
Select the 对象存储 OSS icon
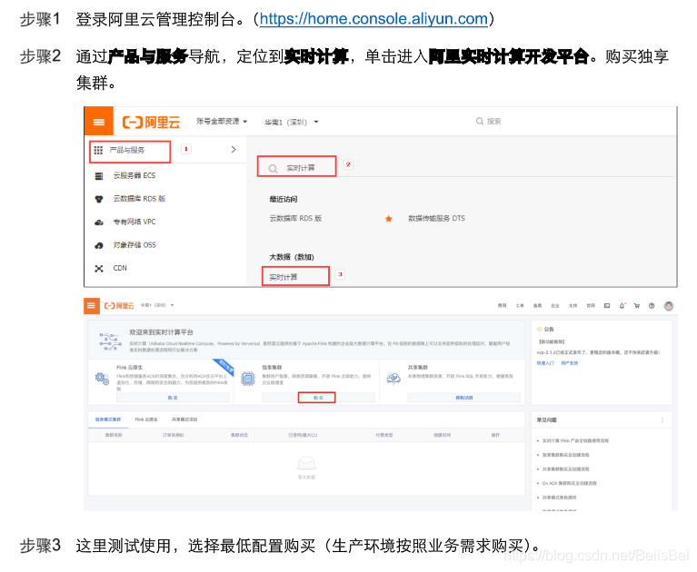99,245
